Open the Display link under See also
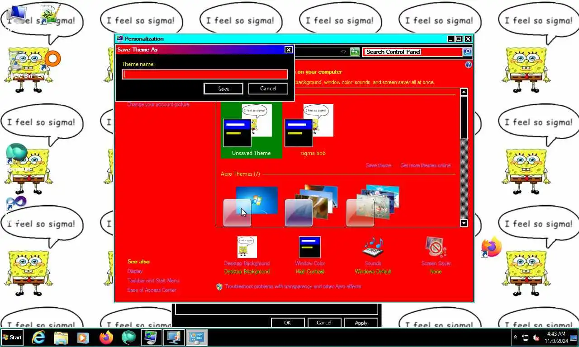Viewport: 579px width, 347px height. point(135,271)
